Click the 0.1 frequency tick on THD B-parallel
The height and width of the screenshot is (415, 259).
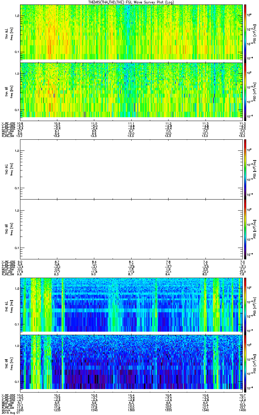(17, 248)
